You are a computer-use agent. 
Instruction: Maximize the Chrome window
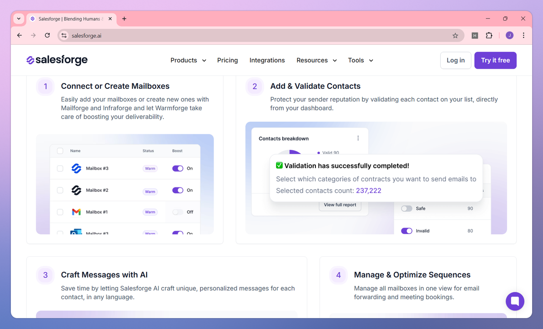click(x=505, y=19)
